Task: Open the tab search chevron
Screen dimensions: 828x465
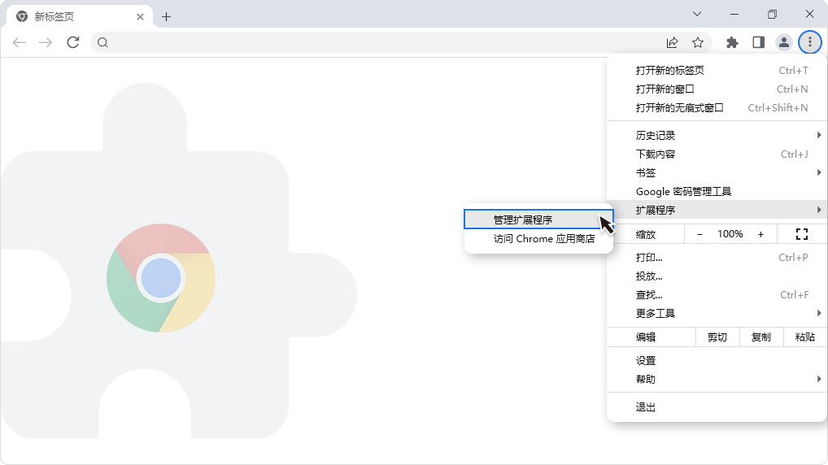Action: tap(697, 15)
